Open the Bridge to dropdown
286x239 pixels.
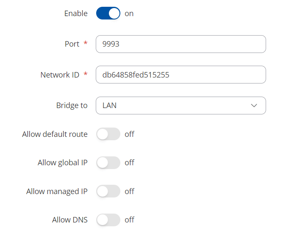click(x=180, y=106)
